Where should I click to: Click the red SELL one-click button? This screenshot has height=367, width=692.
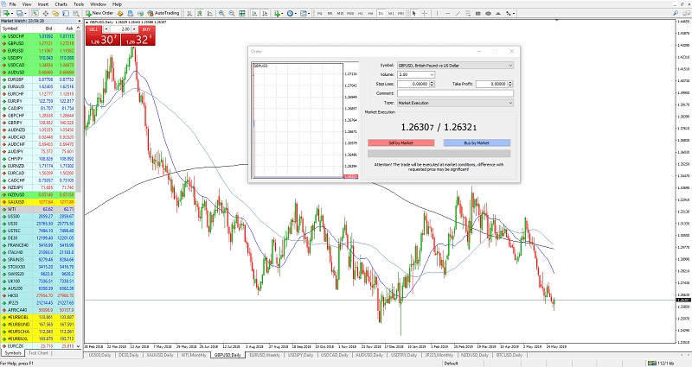click(93, 29)
